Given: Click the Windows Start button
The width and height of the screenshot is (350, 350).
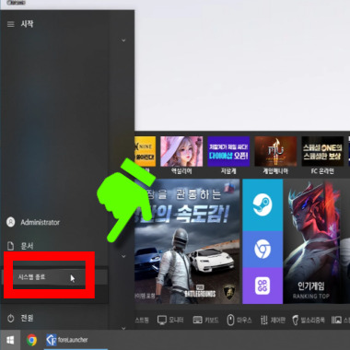Looking at the screenshot, I should [10, 340].
